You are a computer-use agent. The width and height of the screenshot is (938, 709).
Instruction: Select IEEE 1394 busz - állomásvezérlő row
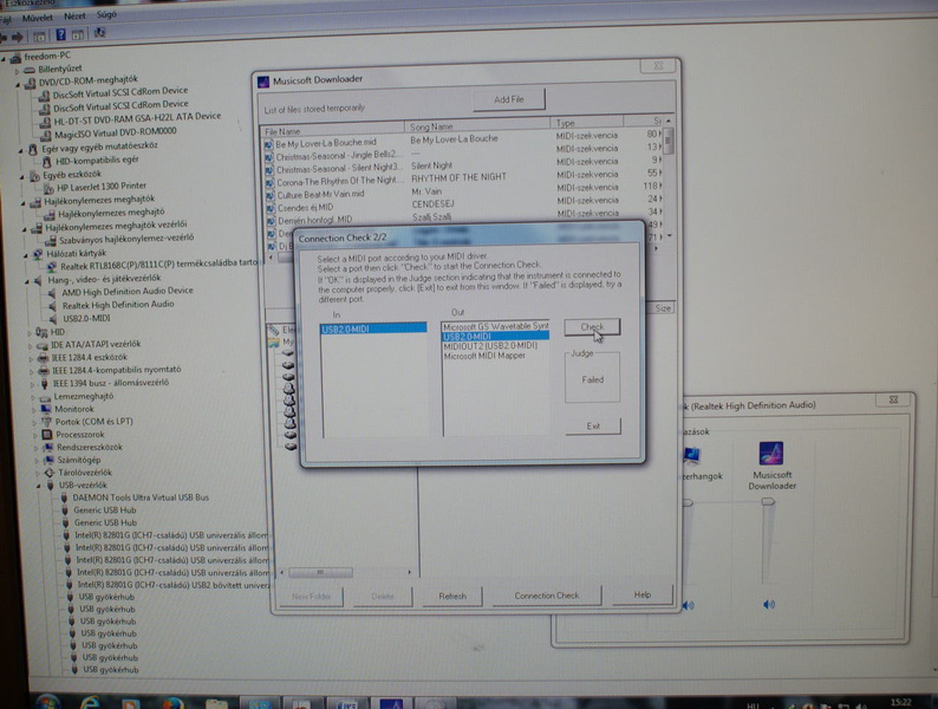click(x=110, y=383)
